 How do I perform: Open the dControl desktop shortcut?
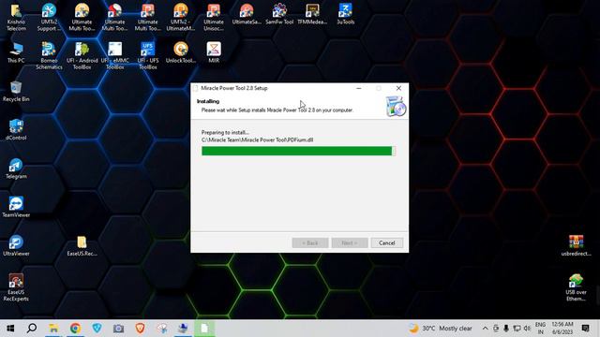(x=16, y=130)
